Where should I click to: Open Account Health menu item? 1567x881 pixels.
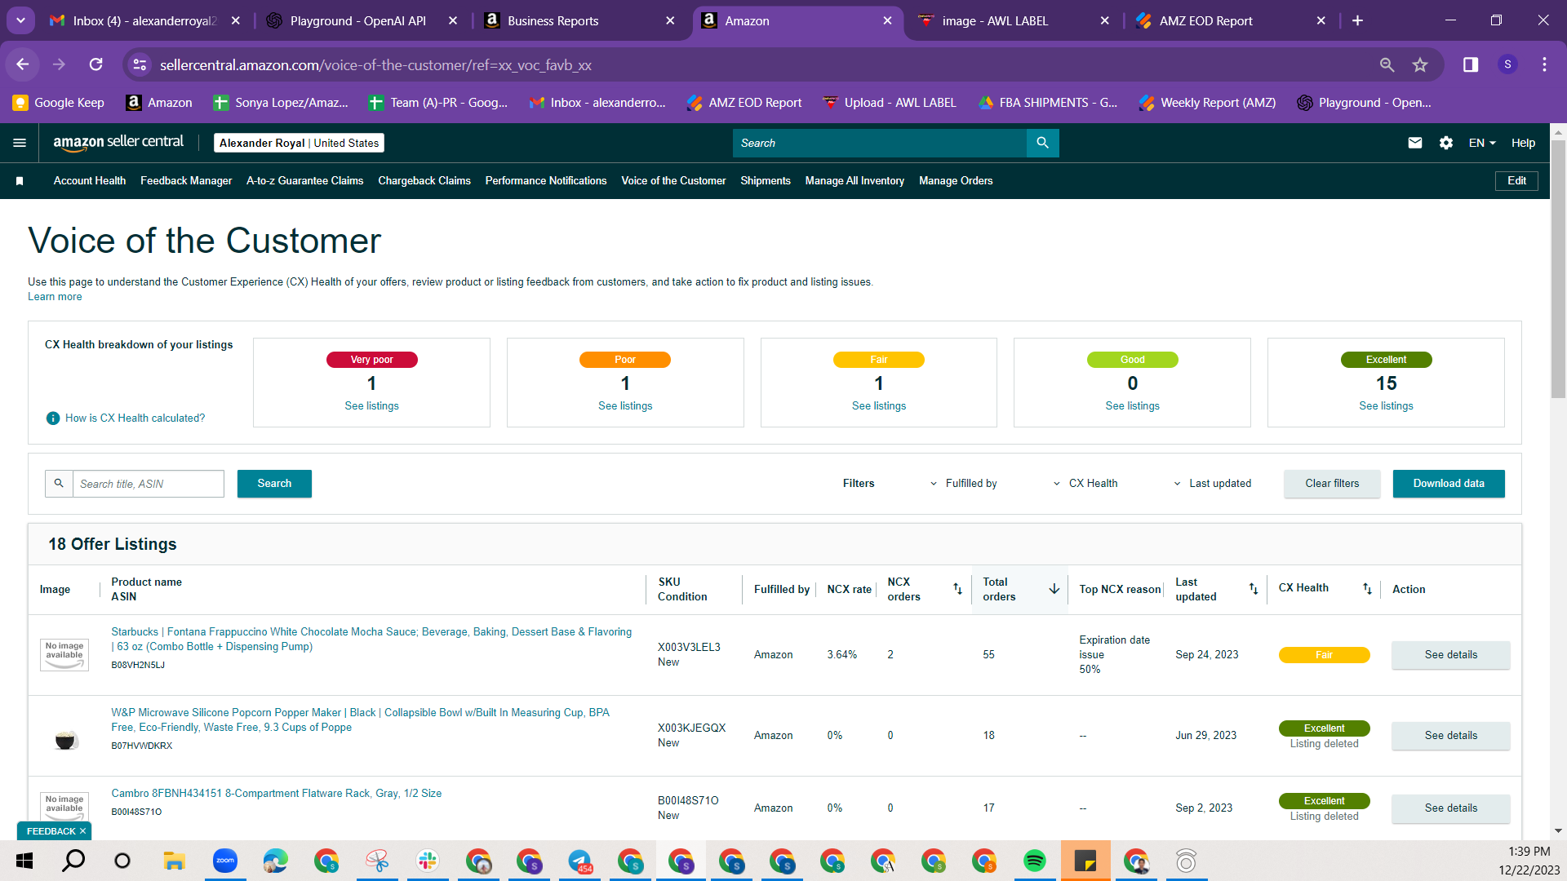(x=90, y=181)
